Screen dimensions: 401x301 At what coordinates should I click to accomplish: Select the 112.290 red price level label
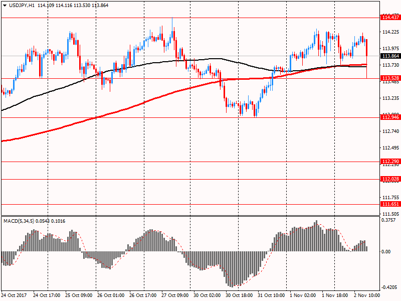point(390,161)
